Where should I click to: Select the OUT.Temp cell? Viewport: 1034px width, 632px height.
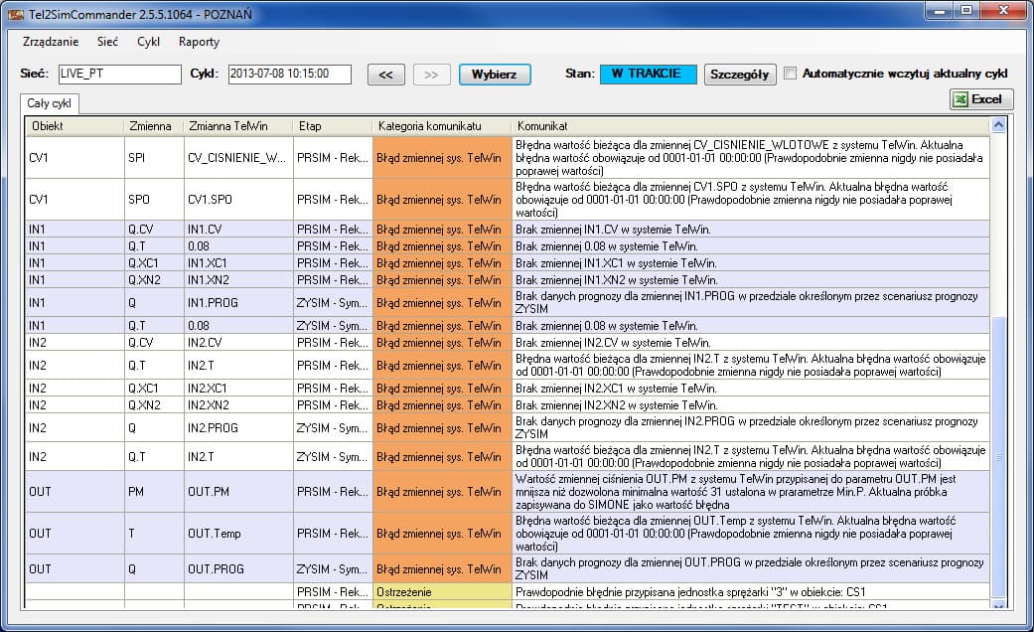[x=238, y=533]
